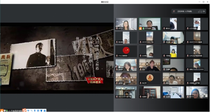This screenshot has width=210, height=112.
Task: Toggle Sogou punctuation mode icon
Action: click(x=31, y=110)
